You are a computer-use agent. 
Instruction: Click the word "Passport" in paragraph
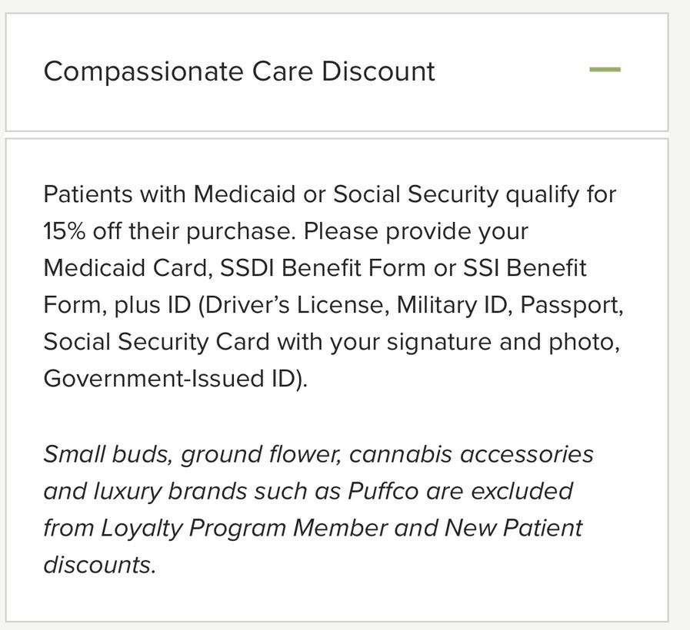coord(570,305)
